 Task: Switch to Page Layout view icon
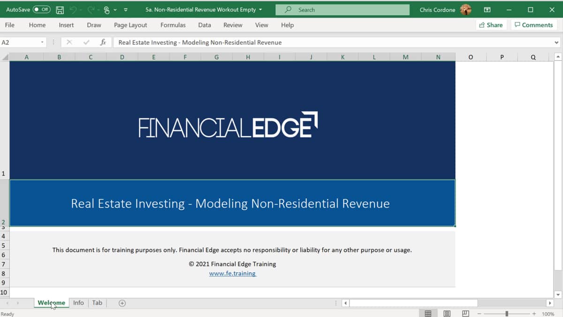click(447, 314)
